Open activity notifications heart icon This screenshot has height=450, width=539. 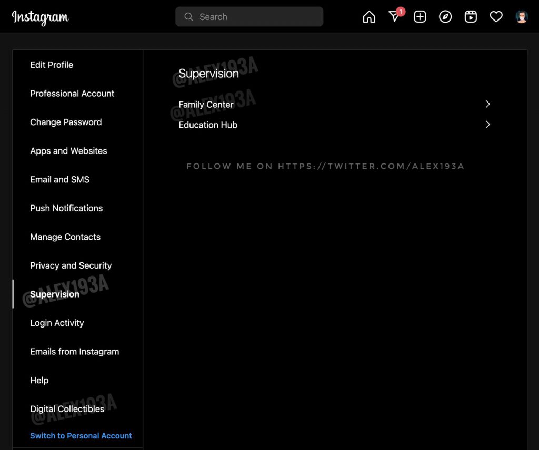click(x=496, y=17)
